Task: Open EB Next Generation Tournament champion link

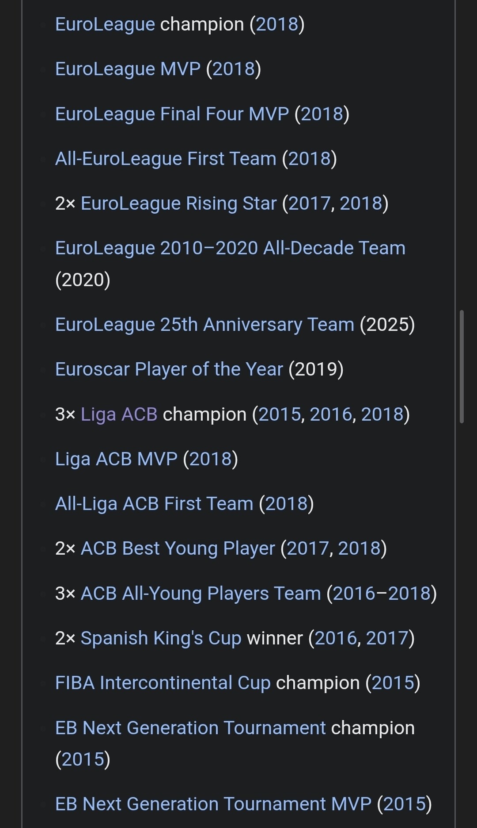Action: (x=190, y=728)
